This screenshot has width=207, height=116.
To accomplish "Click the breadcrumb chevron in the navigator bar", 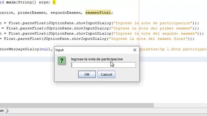I will coord(7,111).
